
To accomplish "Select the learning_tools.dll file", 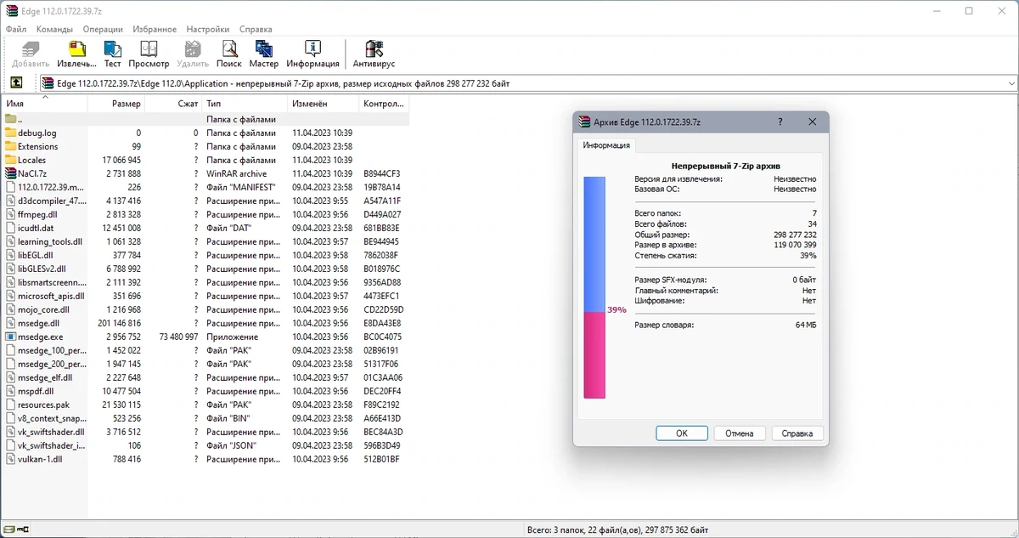I will 50,241.
